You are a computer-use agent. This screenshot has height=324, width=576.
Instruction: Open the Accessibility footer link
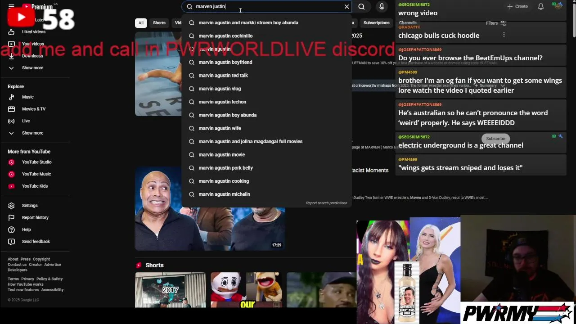click(x=52, y=290)
